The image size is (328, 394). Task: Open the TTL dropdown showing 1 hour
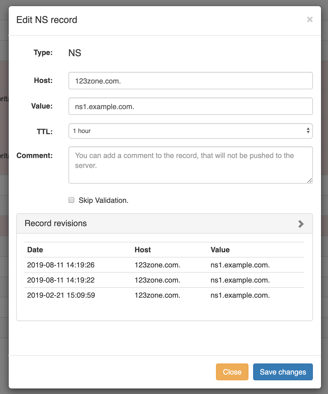[x=190, y=131]
